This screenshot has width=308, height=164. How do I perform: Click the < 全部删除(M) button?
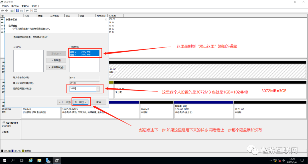point(56,67)
